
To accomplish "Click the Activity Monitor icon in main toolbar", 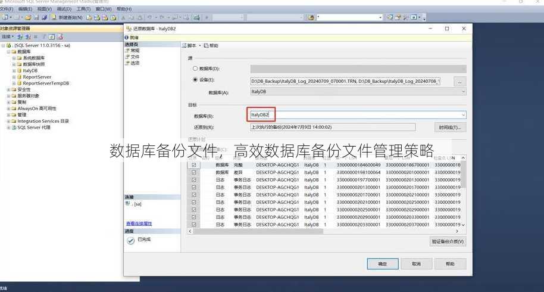I will [x=197, y=17].
